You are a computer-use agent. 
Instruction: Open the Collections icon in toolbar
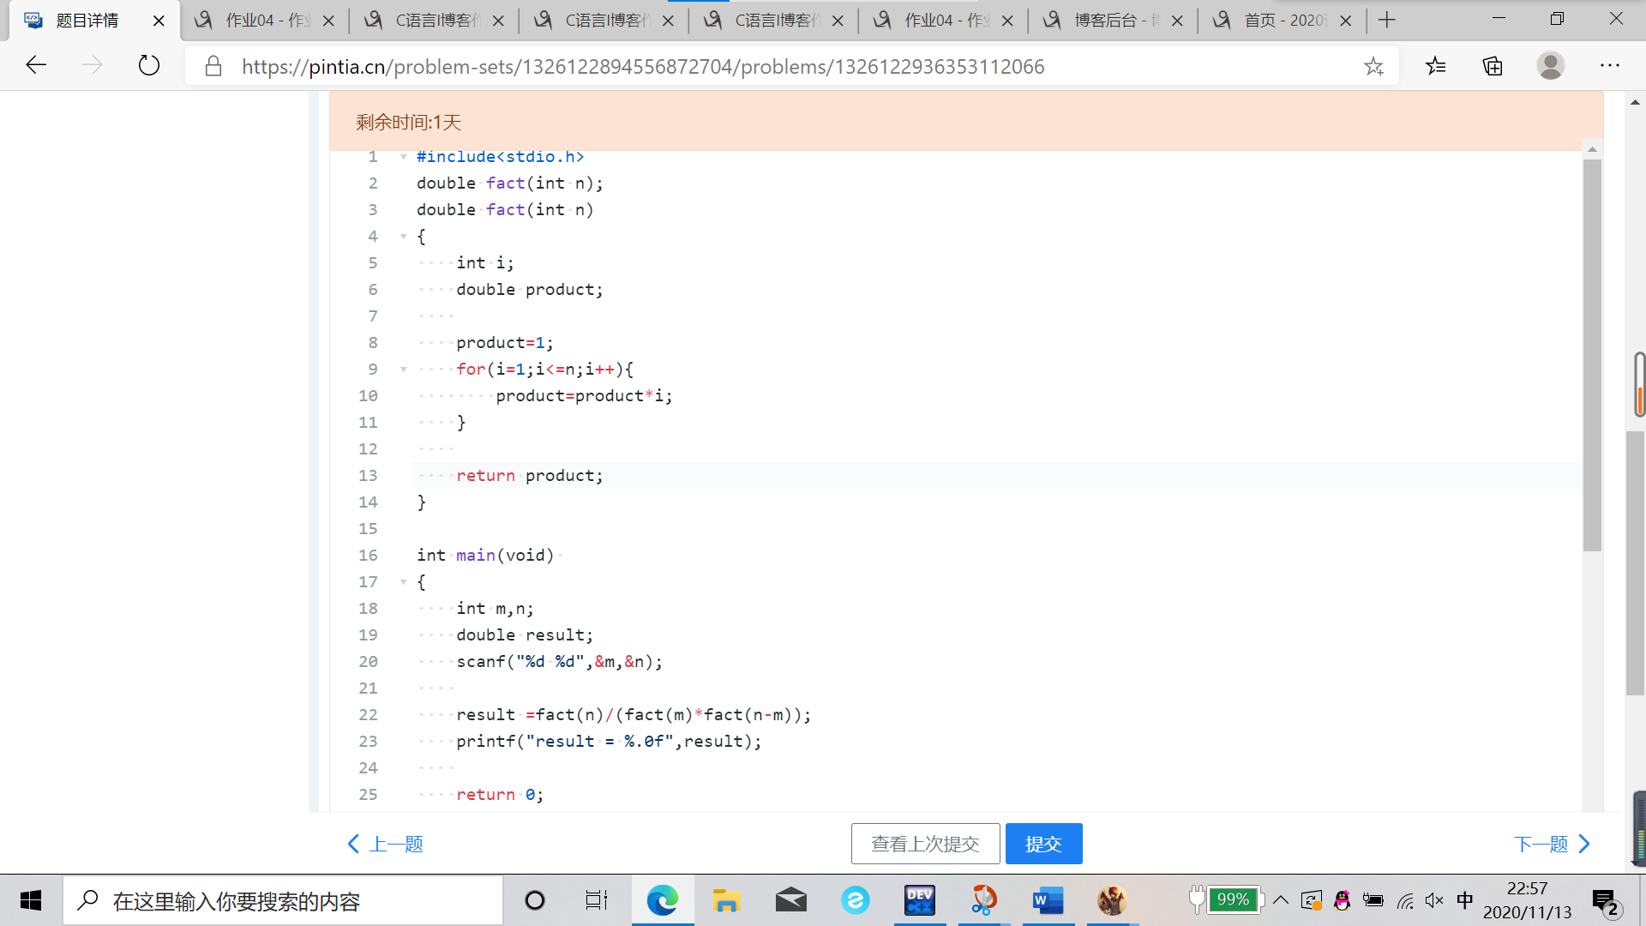click(1493, 66)
